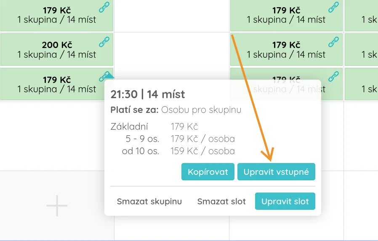Screen dimensions: 378x241
Task: Choose Smazat skupinu in the popup
Action: point(149,201)
